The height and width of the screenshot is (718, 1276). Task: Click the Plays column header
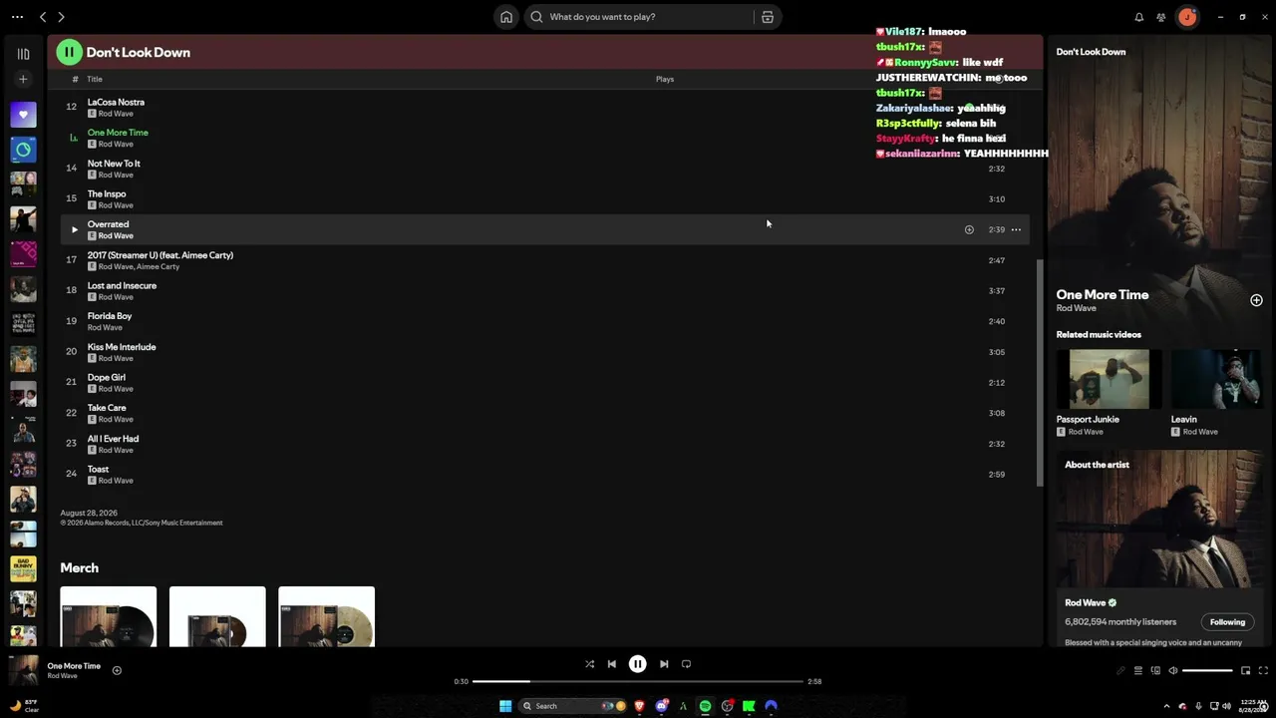coord(665,79)
